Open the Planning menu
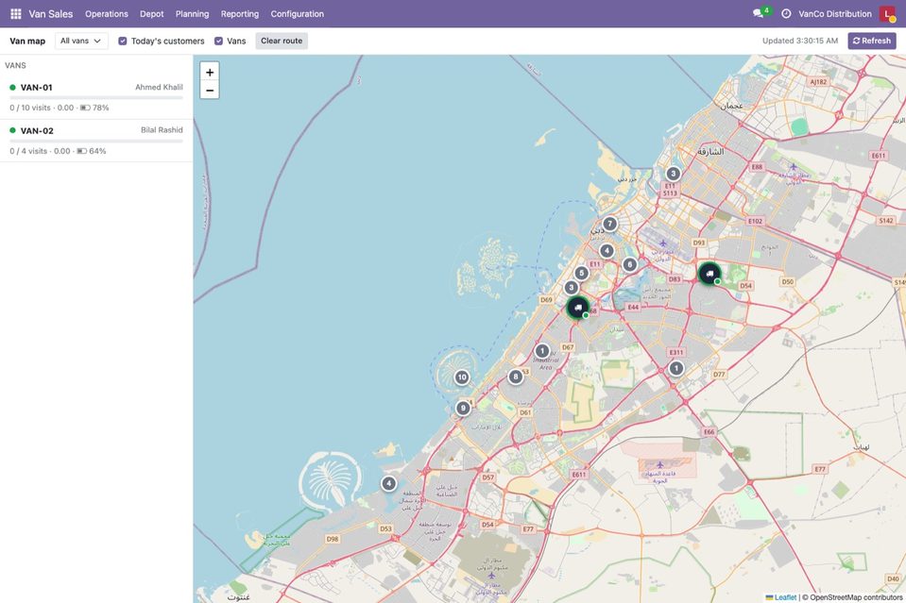This screenshot has width=906, height=603. [x=193, y=14]
